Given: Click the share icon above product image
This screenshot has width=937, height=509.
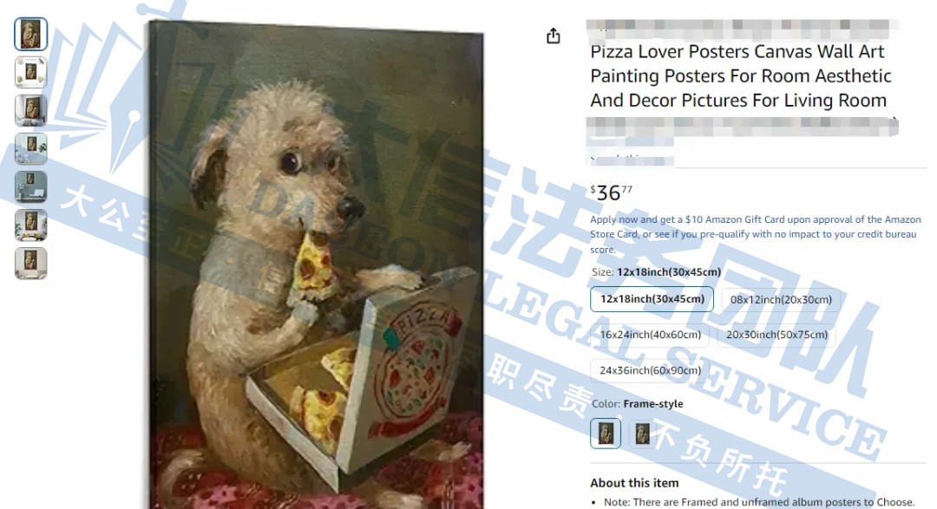Looking at the screenshot, I should (554, 36).
